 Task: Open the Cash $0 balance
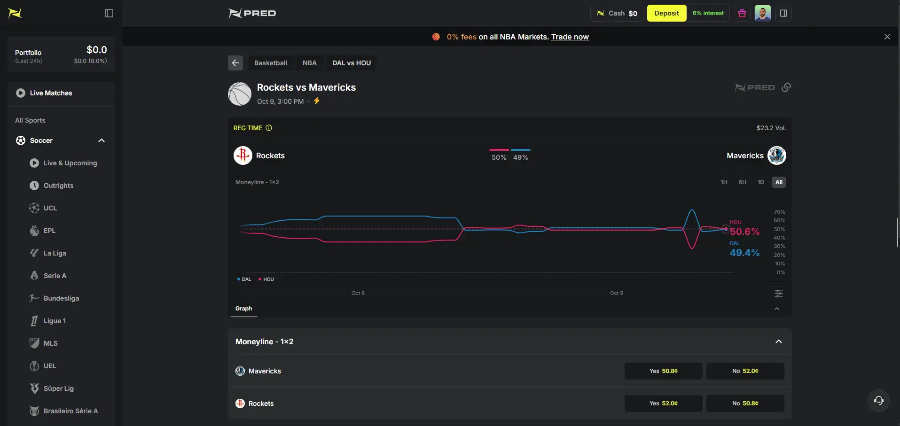pos(617,13)
